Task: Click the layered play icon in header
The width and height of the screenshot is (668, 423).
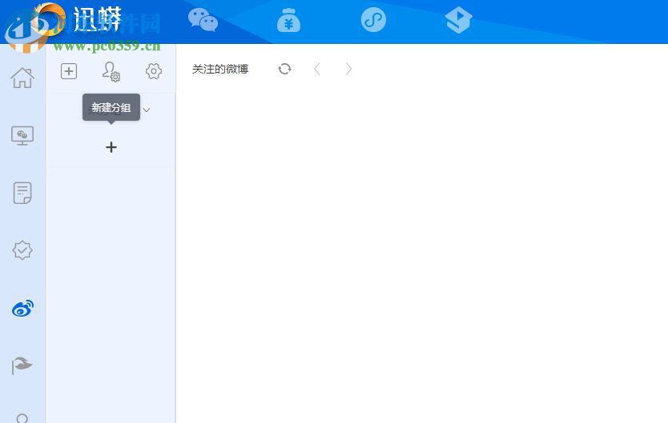Action: 458,20
